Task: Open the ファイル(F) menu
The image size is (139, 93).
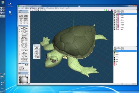Action: [21, 8]
